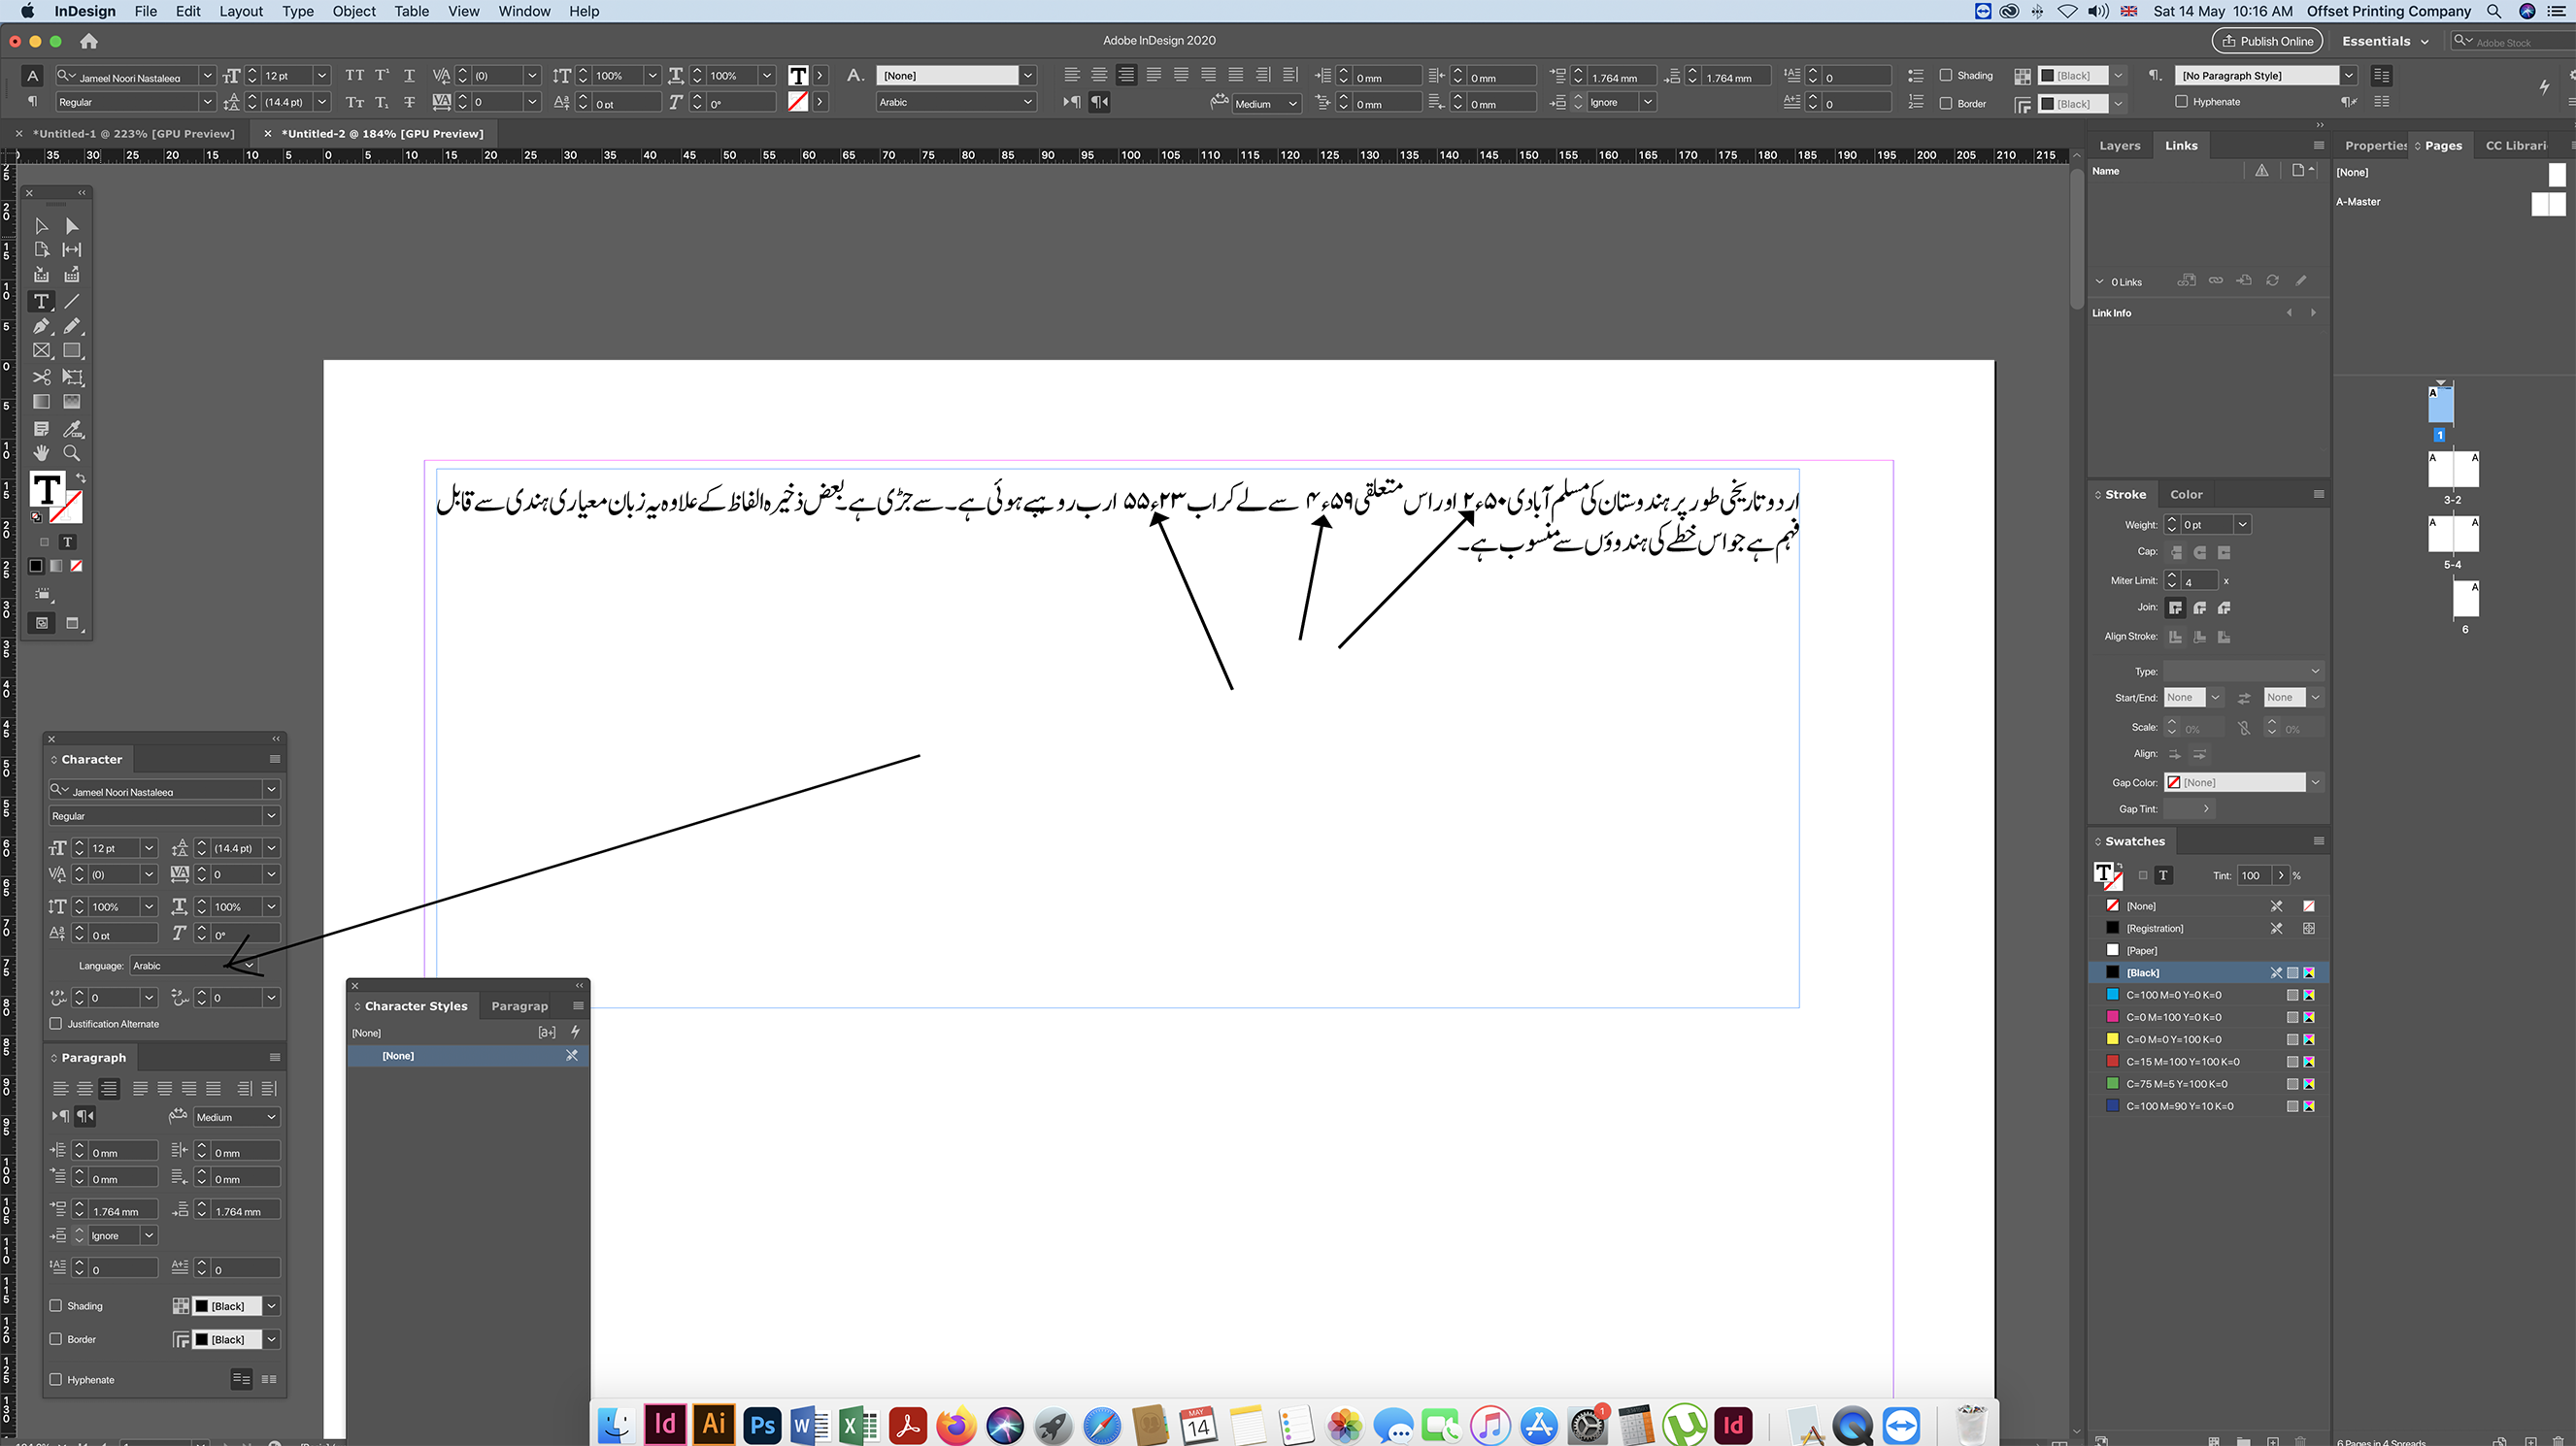Select the [None] character style
This screenshot has height=1446, width=2576.
click(398, 1055)
